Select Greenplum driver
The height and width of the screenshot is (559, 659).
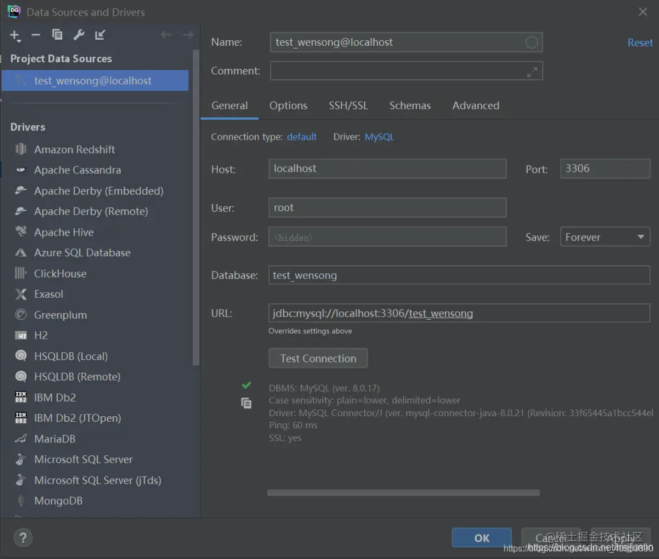point(60,315)
